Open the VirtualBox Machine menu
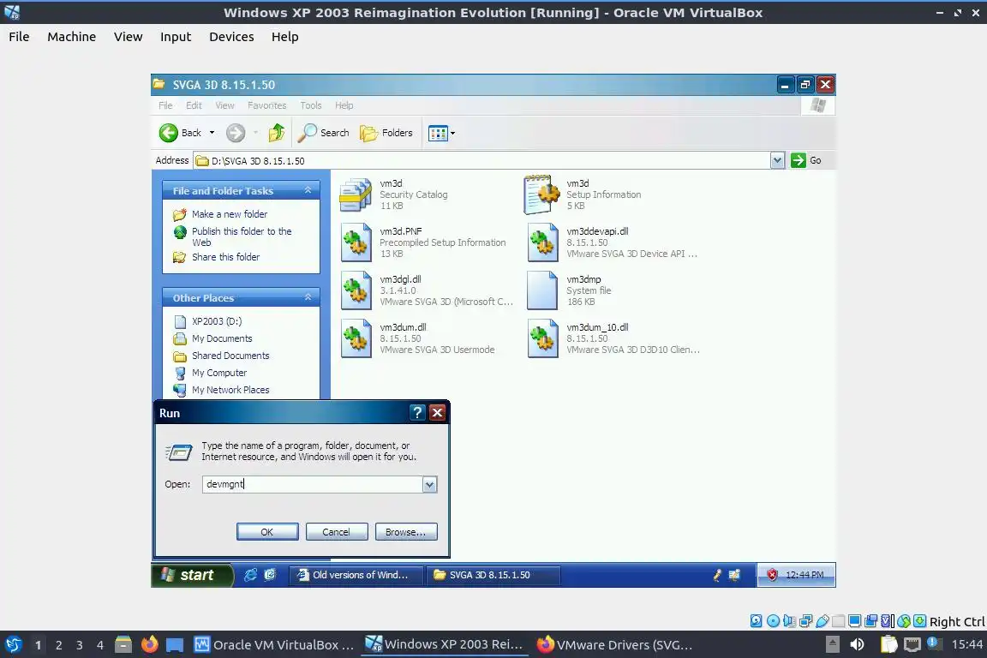Image resolution: width=987 pixels, height=658 pixels. (x=72, y=37)
